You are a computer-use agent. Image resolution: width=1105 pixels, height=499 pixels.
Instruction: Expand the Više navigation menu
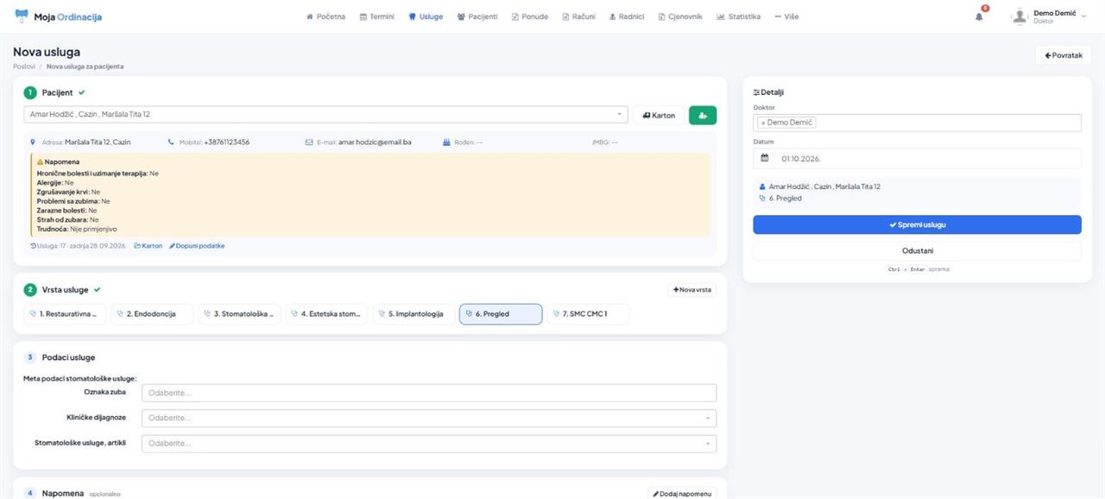[786, 16]
